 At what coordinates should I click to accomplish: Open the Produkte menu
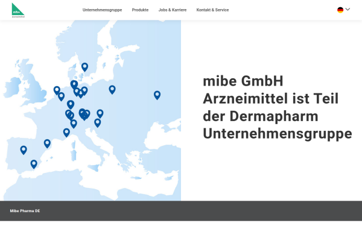[x=140, y=10]
